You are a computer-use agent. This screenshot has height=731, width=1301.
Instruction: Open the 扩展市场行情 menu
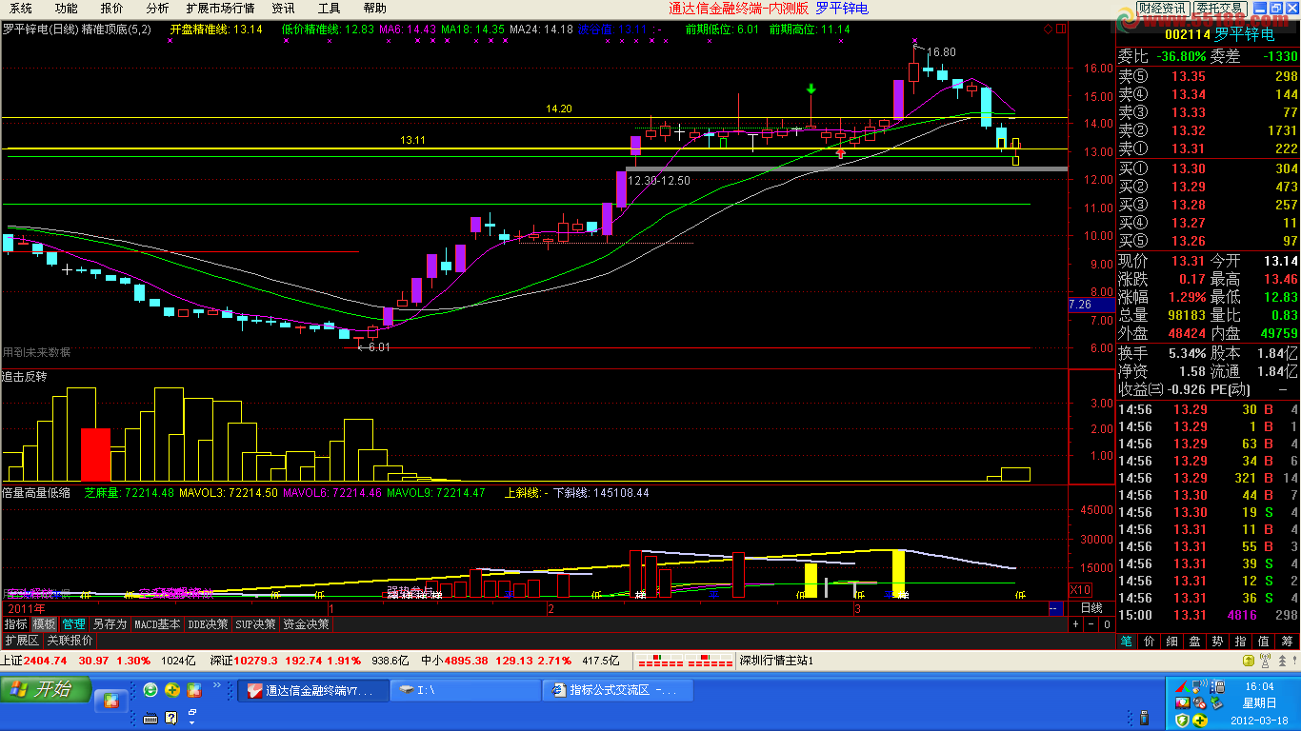pos(220,8)
